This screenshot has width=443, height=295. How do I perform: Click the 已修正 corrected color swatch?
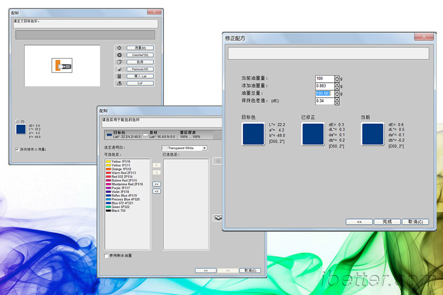tap(313, 134)
